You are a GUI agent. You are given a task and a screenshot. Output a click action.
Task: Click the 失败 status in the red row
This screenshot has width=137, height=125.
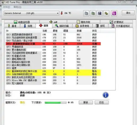[95, 44]
